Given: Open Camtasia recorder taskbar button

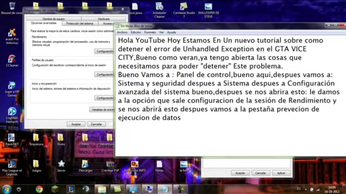Looking at the screenshot, I should click(180, 189).
